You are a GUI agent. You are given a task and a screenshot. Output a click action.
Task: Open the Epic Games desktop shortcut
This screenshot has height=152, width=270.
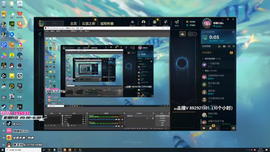[20, 87]
